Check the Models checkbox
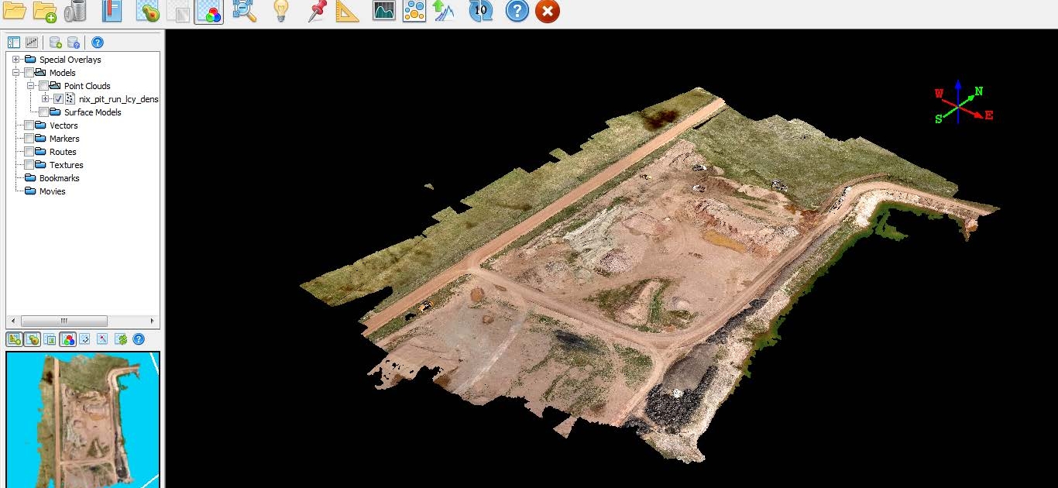This screenshot has height=488, width=1058. point(29,73)
